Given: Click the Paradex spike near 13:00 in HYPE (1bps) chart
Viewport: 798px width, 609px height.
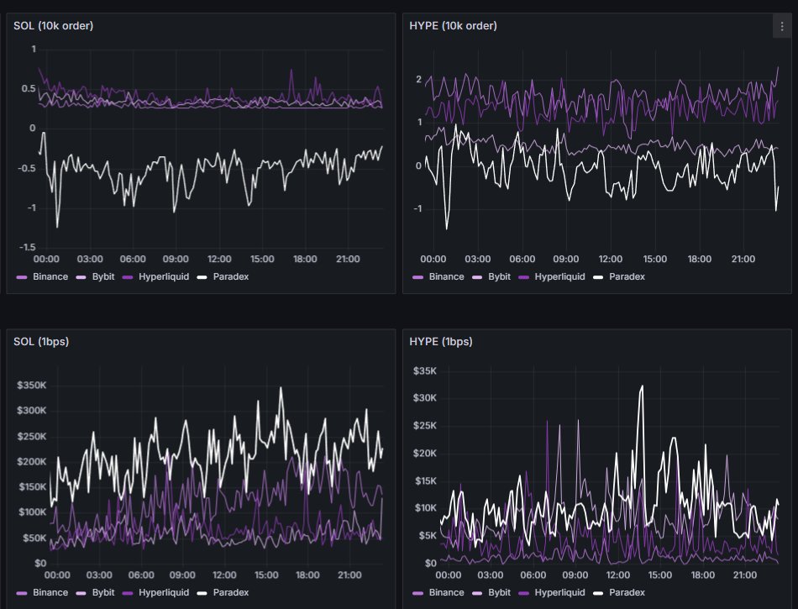Looking at the screenshot, I should coord(642,386).
